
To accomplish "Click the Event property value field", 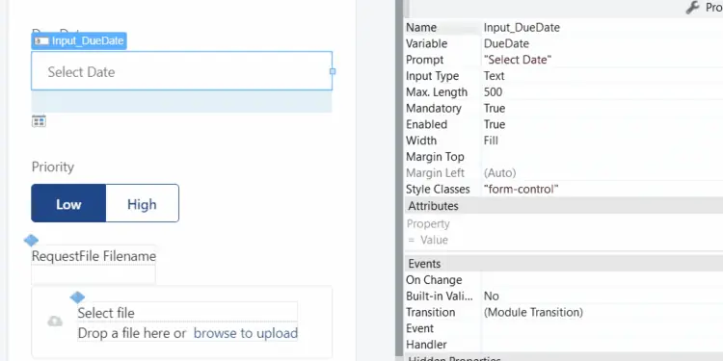I will [602, 328].
